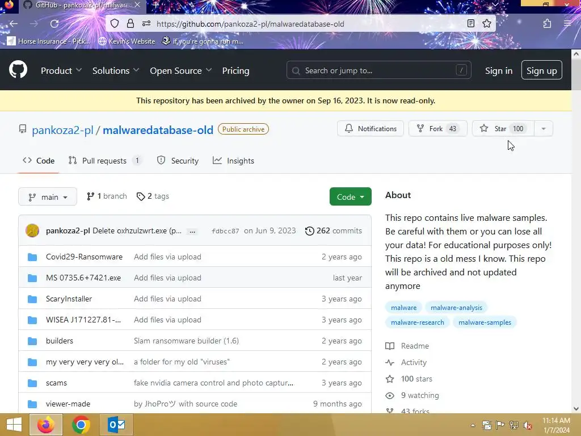581x436 pixels.
Task: Expand the Product menu
Action: (61, 71)
